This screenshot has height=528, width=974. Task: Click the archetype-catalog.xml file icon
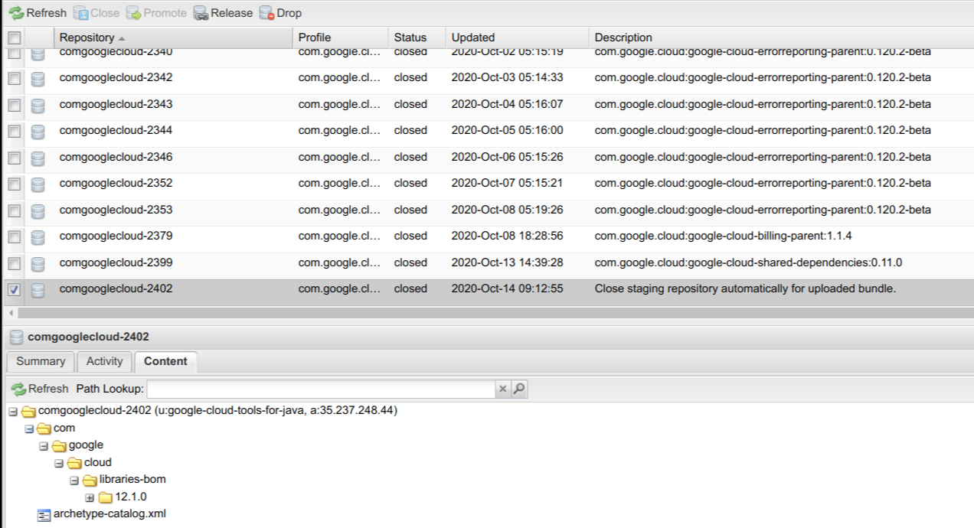(44, 515)
